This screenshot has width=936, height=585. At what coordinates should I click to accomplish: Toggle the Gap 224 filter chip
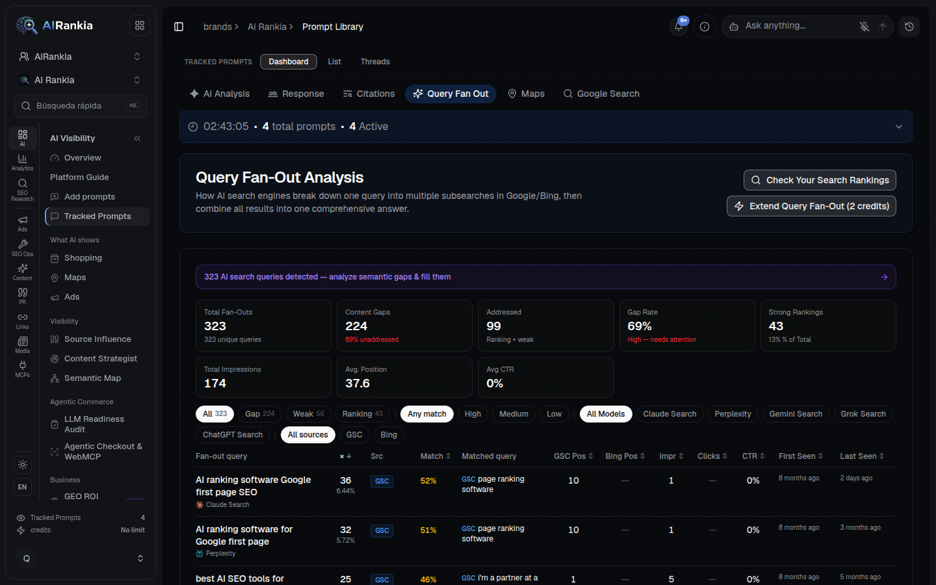click(x=260, y=414)
